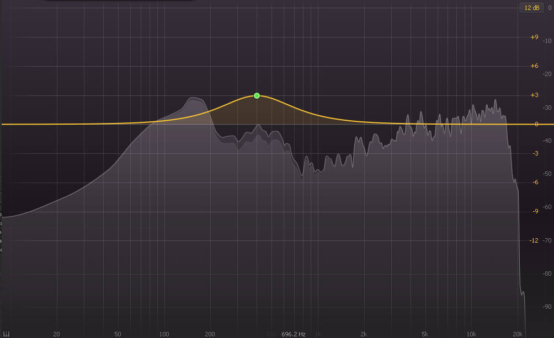
Task: Click the 100 Hz frequency axis label
Action: coord(164,334)
